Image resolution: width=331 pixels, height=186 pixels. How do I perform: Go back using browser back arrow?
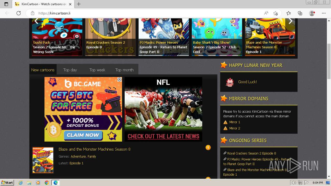[7, 13]
